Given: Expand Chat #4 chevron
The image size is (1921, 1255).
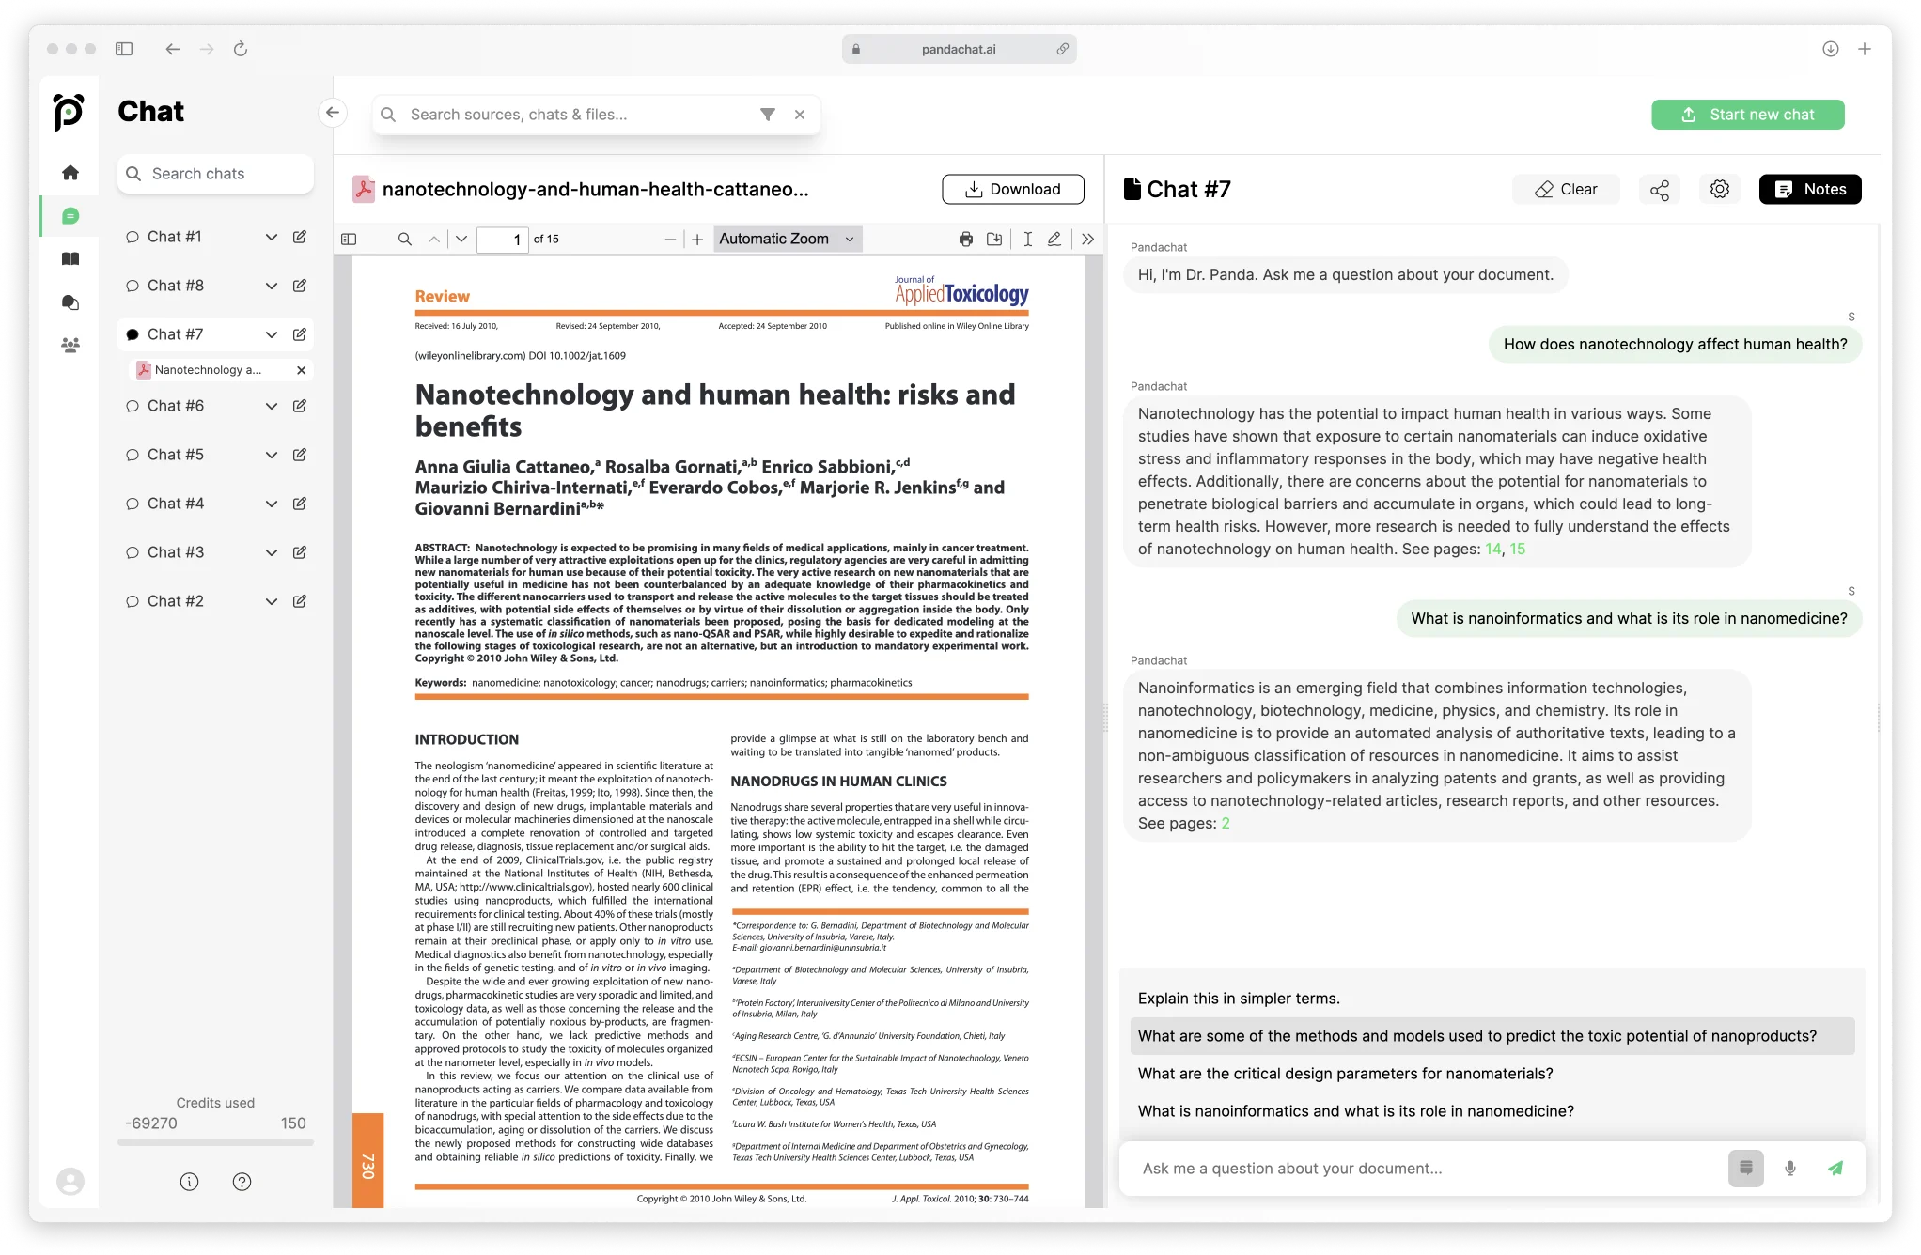Looking at the screenshot, I should 272,504.
